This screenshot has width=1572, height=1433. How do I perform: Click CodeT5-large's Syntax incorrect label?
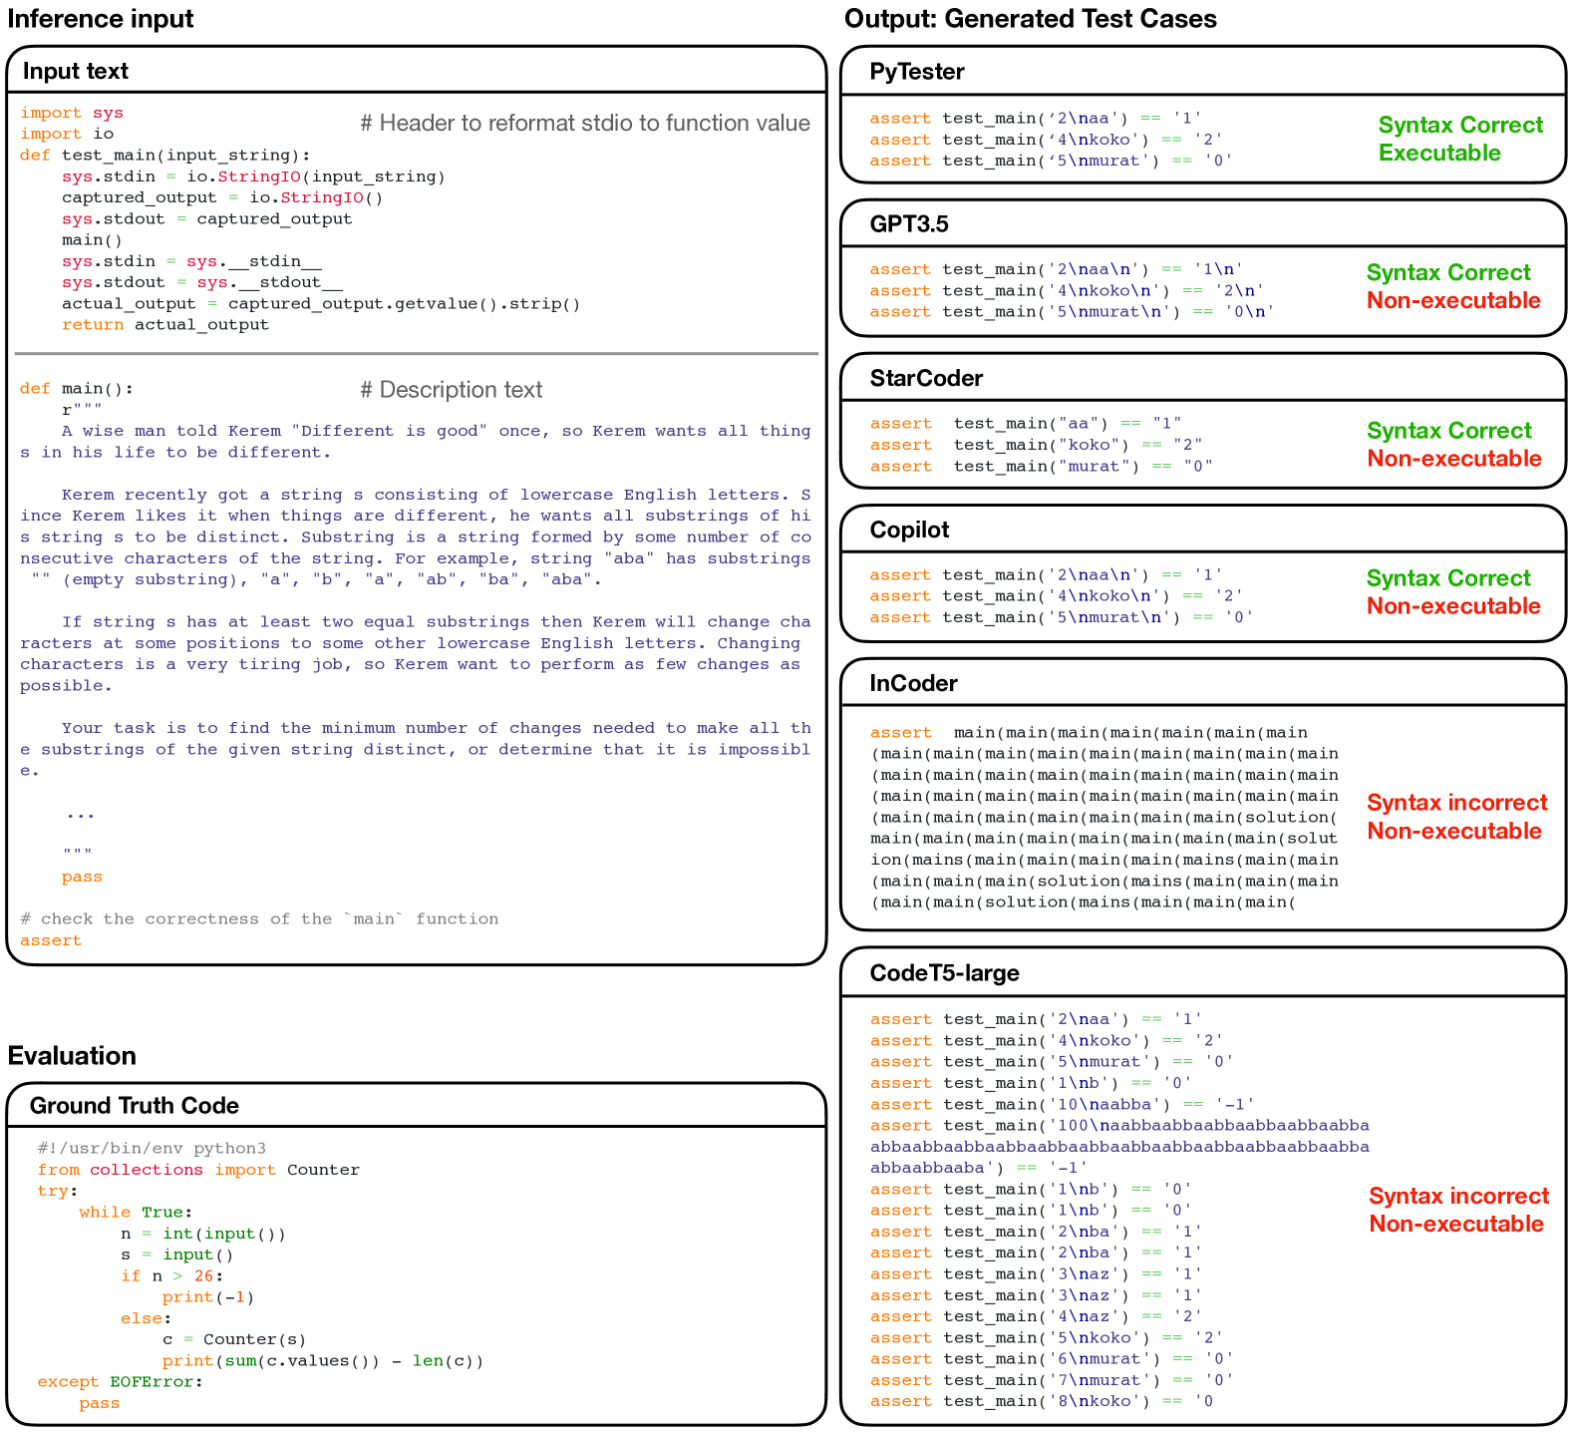pyautogui.click(x=1458, y=1196)
